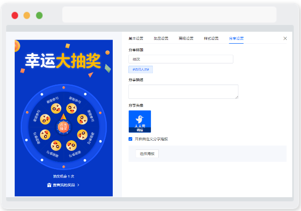Viewport: 301px width, 211px height.
Task: Click the orange pointer arrow on the wheel
Action: [x=64, y=117]
